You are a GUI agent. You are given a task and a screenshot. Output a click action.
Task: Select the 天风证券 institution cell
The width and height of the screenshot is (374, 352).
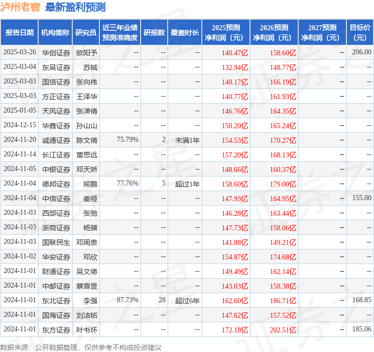click(56, 111)
